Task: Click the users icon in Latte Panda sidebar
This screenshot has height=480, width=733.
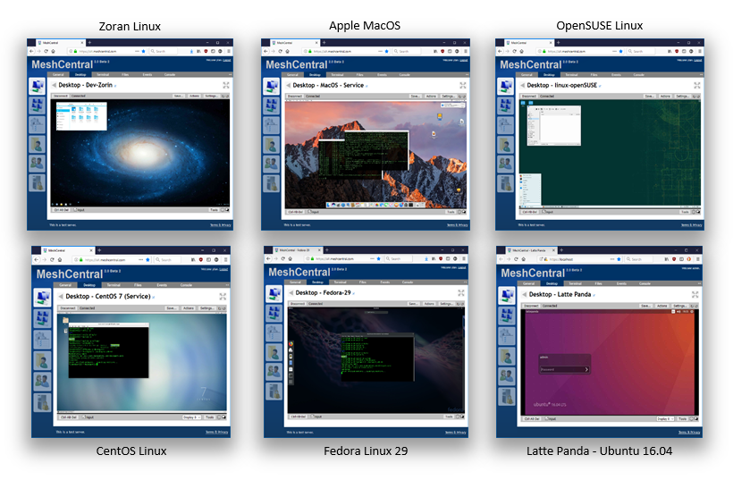Action: pos(506,375)
